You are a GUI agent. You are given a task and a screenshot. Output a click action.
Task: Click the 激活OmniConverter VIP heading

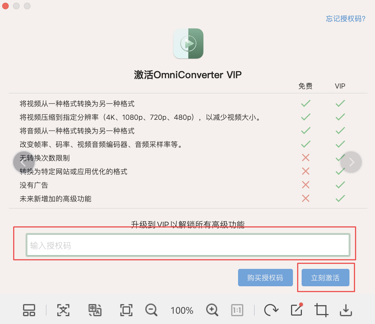click(x=188, y=75)
